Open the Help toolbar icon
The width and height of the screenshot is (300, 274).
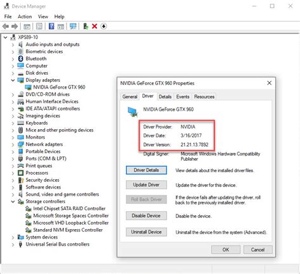click(x=51, y=27)
